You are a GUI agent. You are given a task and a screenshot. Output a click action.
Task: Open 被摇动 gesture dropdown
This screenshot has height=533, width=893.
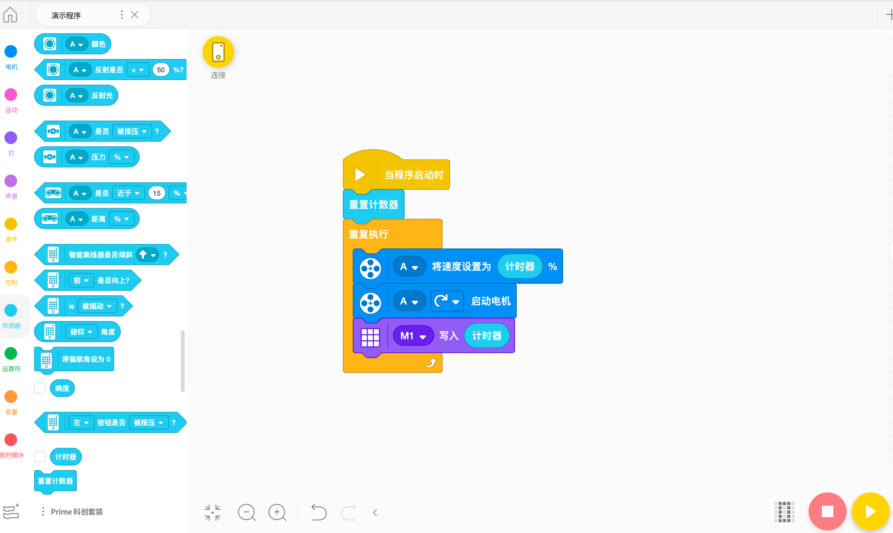(x=97, y=306)
